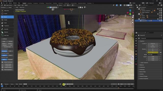Open the Object Mode dropdown
This screenshot has height=91, width=163.
tap(9, 5)
